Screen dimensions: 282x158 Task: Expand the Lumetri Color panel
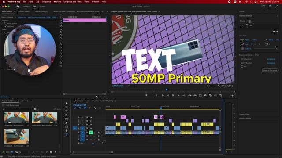tap(244, 114)
